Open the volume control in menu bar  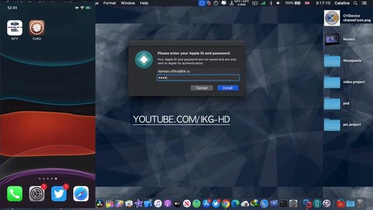278,3
